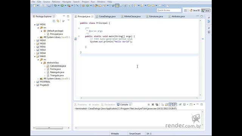Image resolution: width=242 pixels, height=136 pixels.
Task: Switch to the Java perspective
Action: tap(206, 11)
